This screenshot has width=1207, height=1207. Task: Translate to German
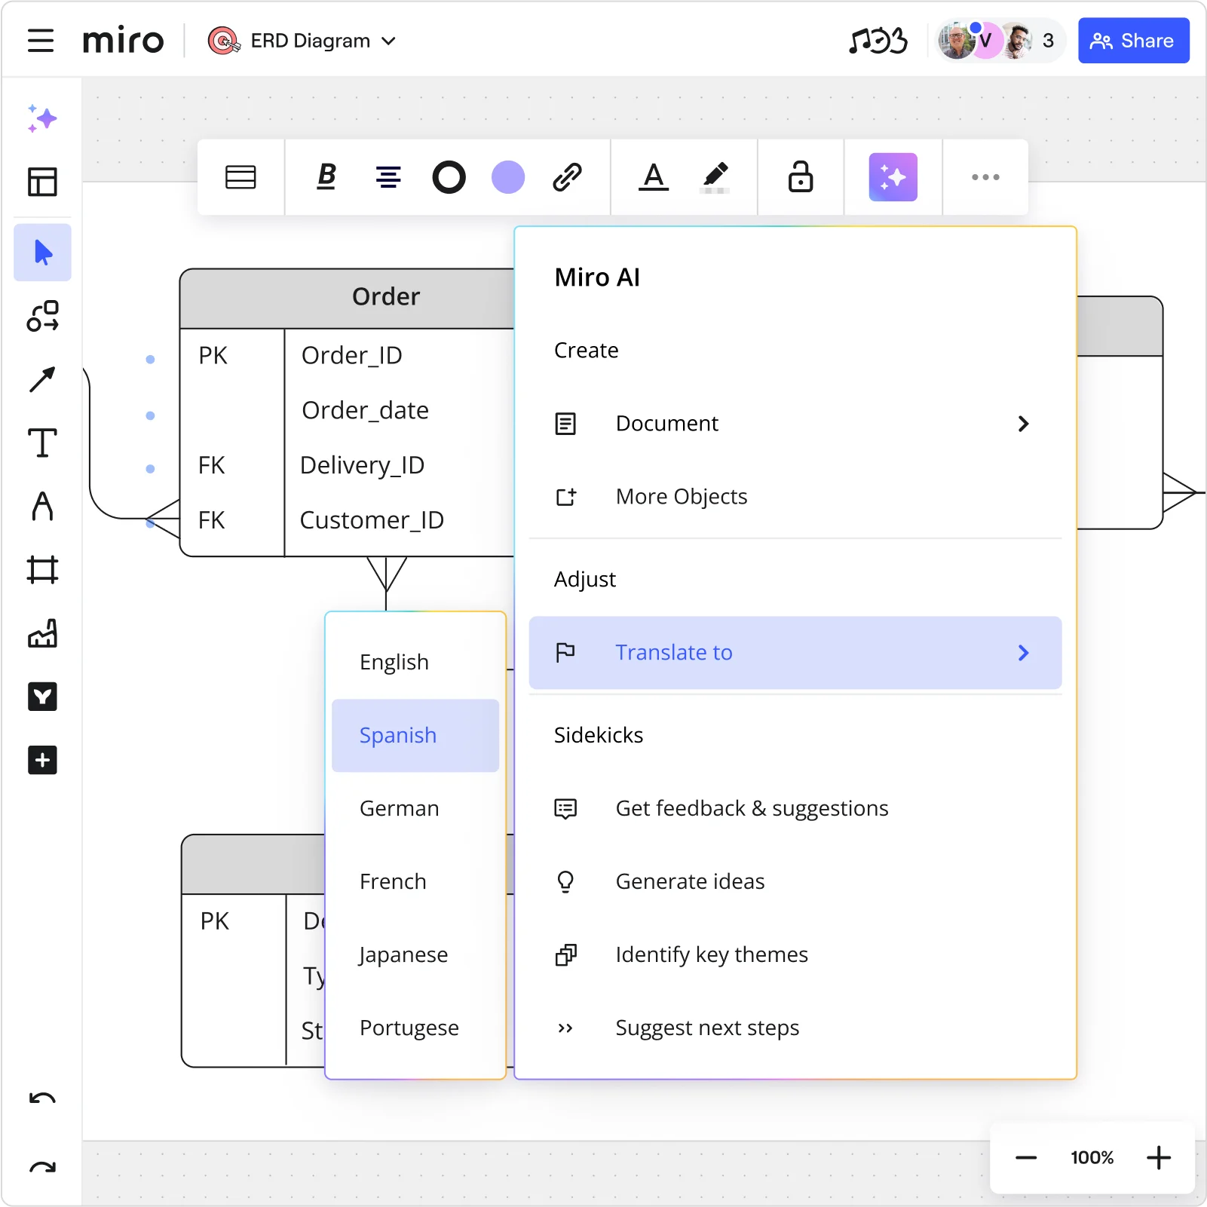coord(415,809)
